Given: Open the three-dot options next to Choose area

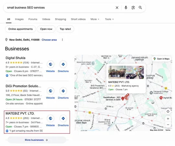Looking at the screenshot, I should pyautogui.click(x=62, y=40).
